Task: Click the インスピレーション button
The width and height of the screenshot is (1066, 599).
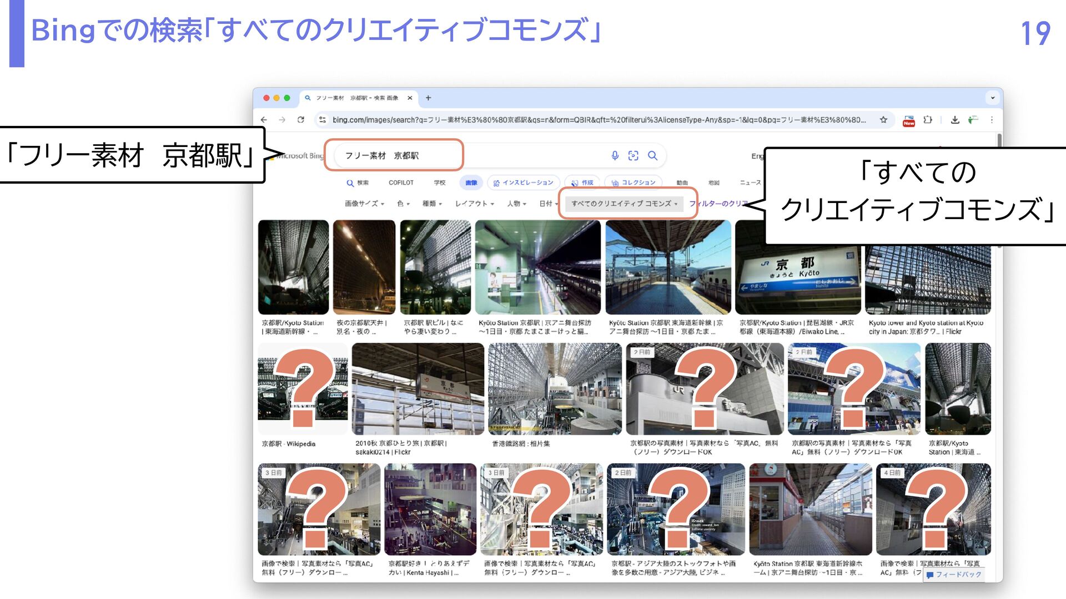Action: (523, 182)
